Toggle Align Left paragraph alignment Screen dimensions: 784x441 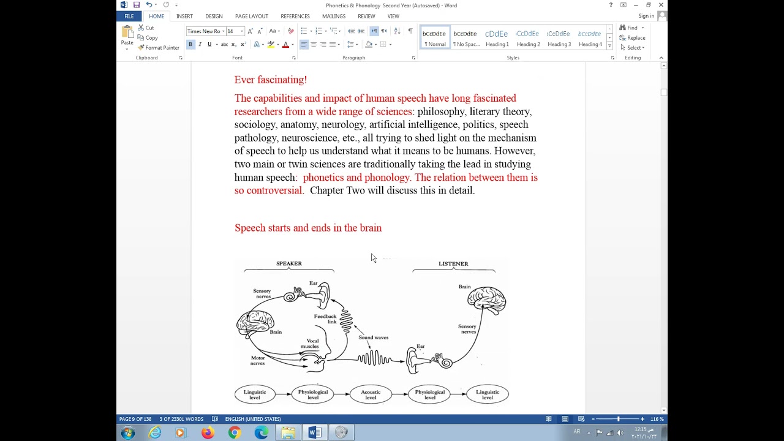(x=304, y=44)
